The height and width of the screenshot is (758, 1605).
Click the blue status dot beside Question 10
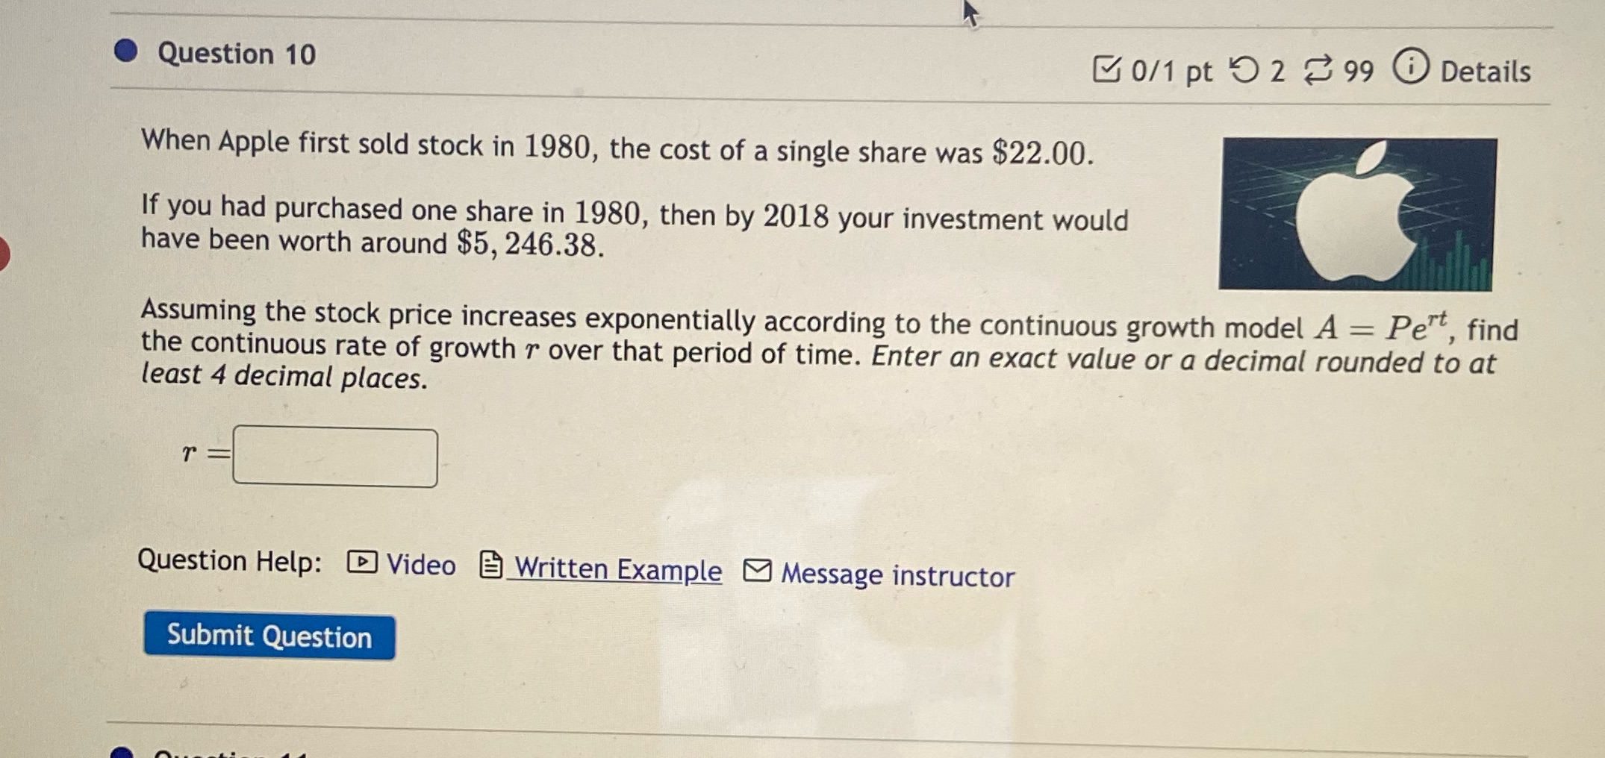tap(125, 51)
